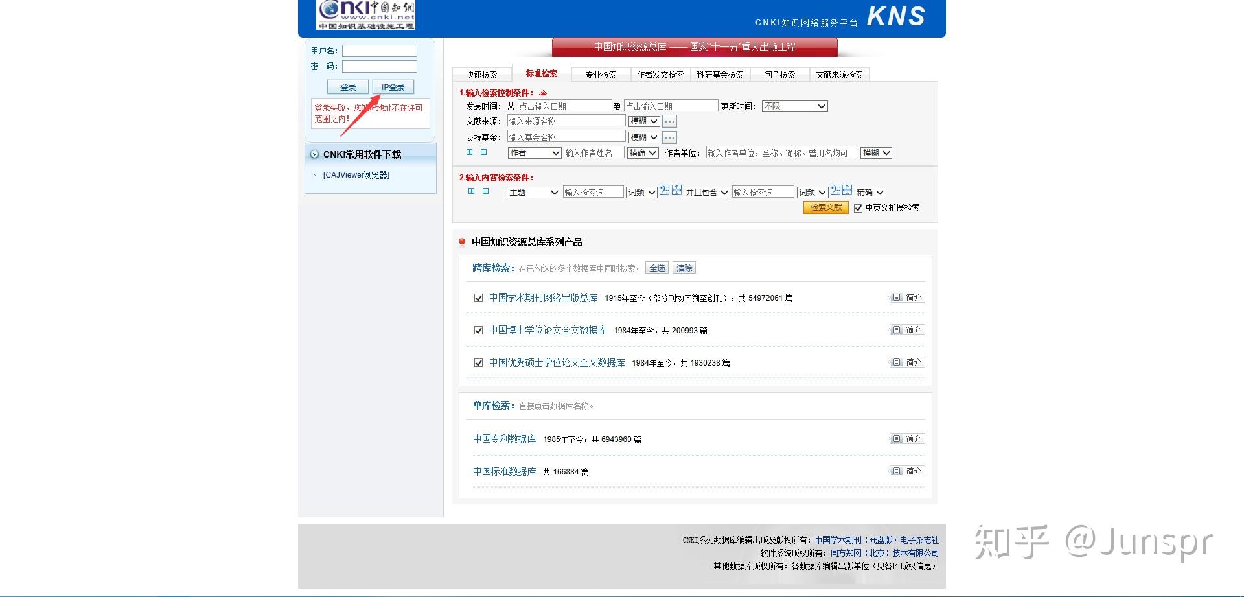
Task: Open the 模糊 dropdown in the 支持基金 row
Action: pyautogui.click(x=644, y=137)
